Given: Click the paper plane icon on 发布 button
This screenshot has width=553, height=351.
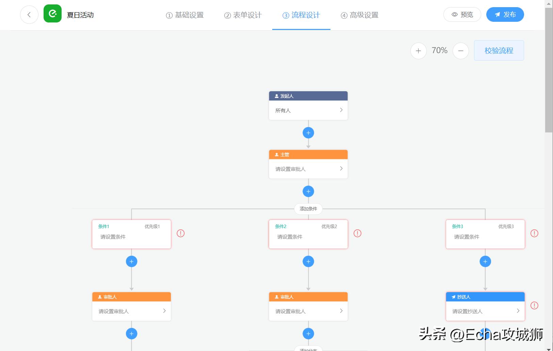Looking at the screenshot, I should point(497,14).
